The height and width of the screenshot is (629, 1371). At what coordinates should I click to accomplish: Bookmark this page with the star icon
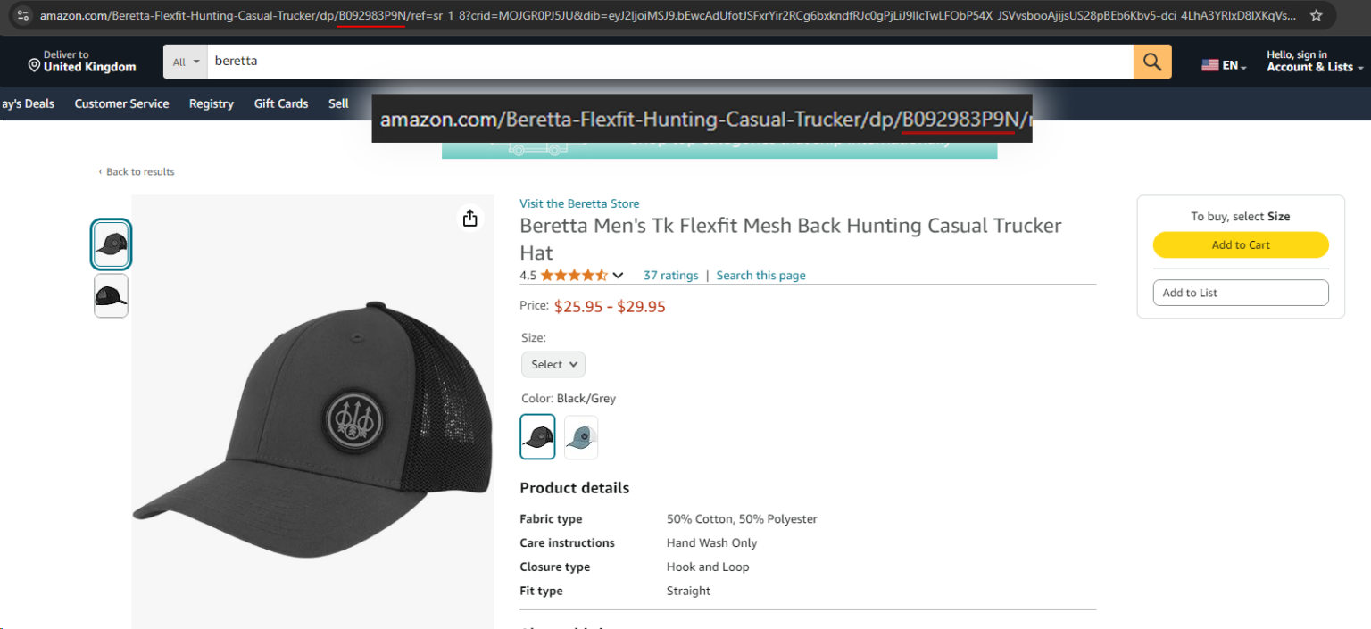[x=1316, y=14]
